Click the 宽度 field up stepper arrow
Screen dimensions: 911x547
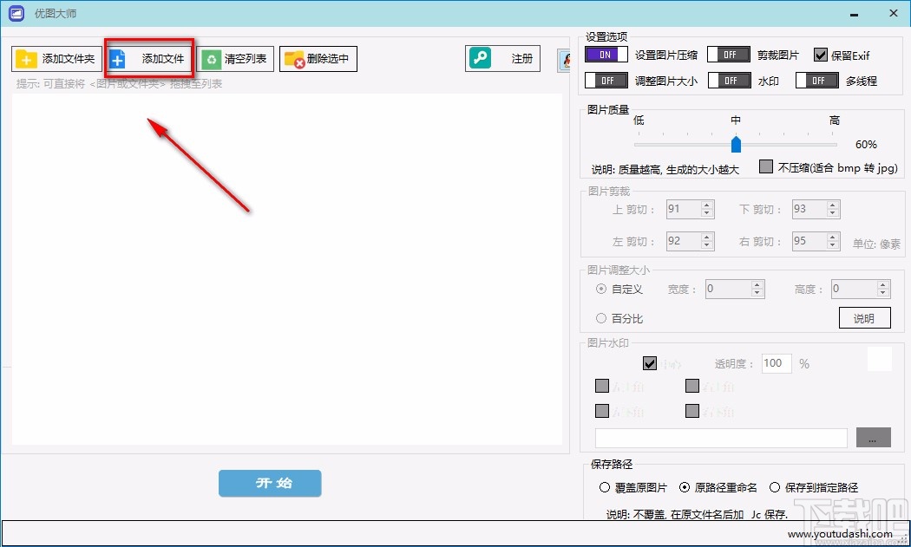tap(757, 285)
